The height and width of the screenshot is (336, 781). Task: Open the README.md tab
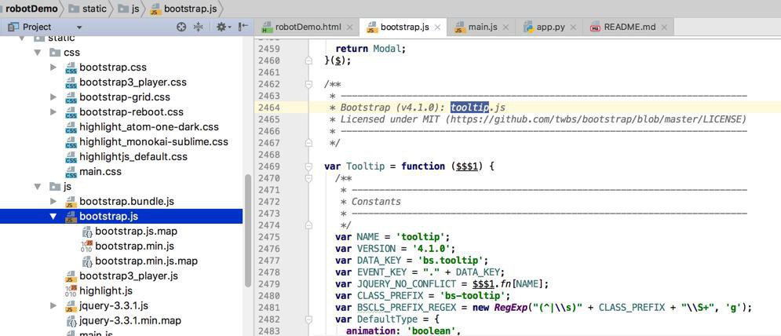coord(622,27)
